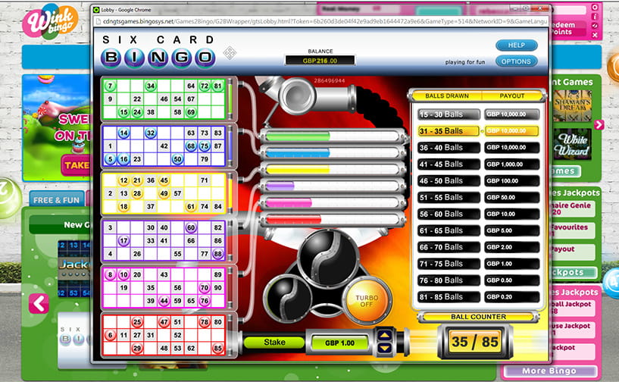This screenshot has width=619, height=382.
Task: Click the BALL COUNTER label
Action: point(479,317)
